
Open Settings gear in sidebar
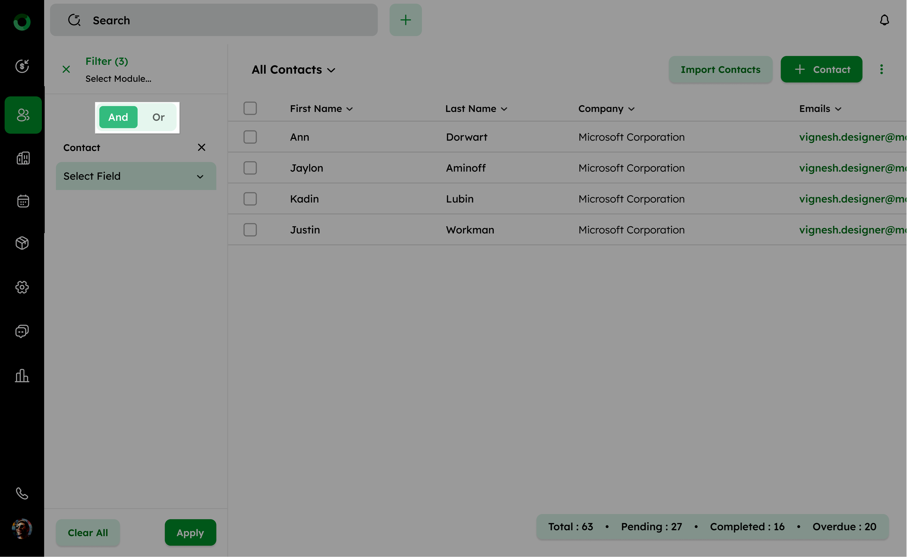pos(22,287)
